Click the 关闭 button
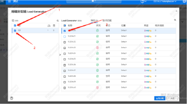The height and width of the screenshot is (104, 187). tap(172, 98)
